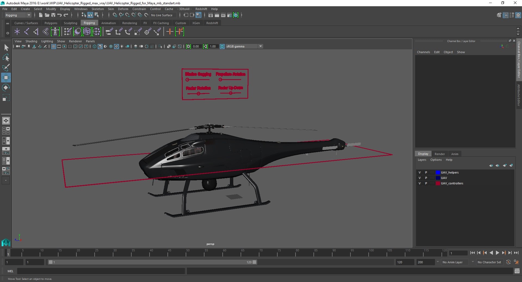
Task: Open the sRGB gamma view transform dropdown
Action: [x=244, y=46]
